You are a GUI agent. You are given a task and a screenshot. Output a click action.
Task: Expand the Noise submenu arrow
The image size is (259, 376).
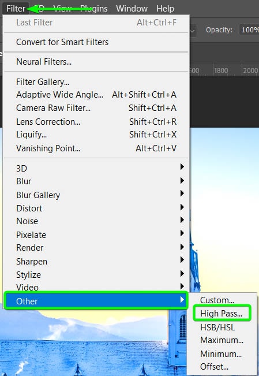tap(182, 221)
